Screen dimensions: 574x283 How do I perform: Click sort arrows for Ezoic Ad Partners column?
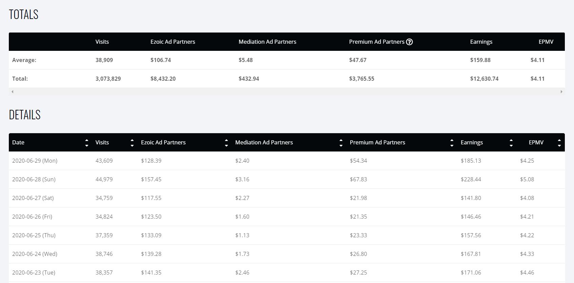tap(226, 143)
